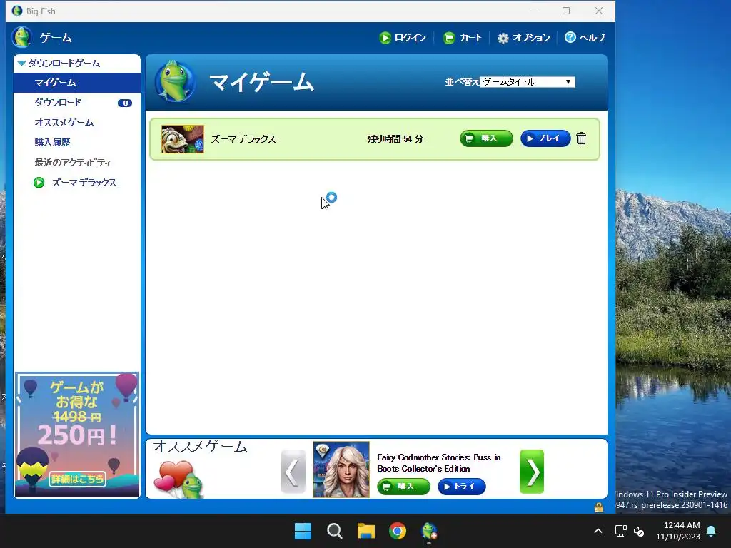Click the ズーマ デラックス sidebar entry text
Image resolution: width=731 pixels, height=548 pixels.
(x=84, y=183)
